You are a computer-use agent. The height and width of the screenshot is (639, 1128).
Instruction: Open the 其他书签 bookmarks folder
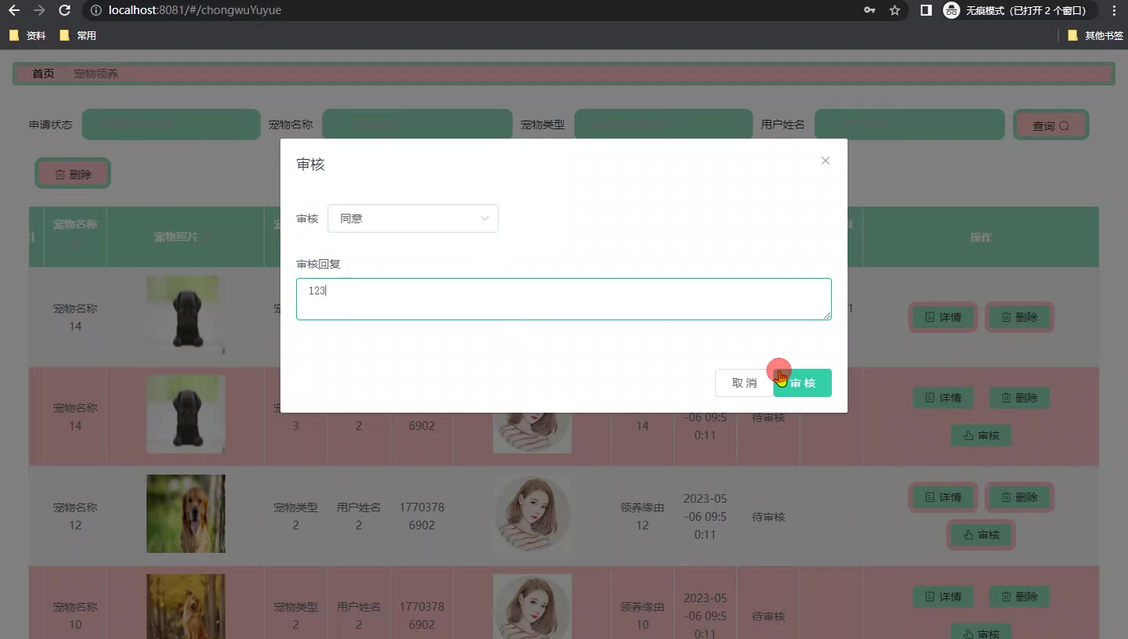[x=1095, y=35]
